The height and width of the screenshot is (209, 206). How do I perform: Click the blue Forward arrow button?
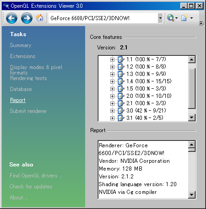(27, 18)
